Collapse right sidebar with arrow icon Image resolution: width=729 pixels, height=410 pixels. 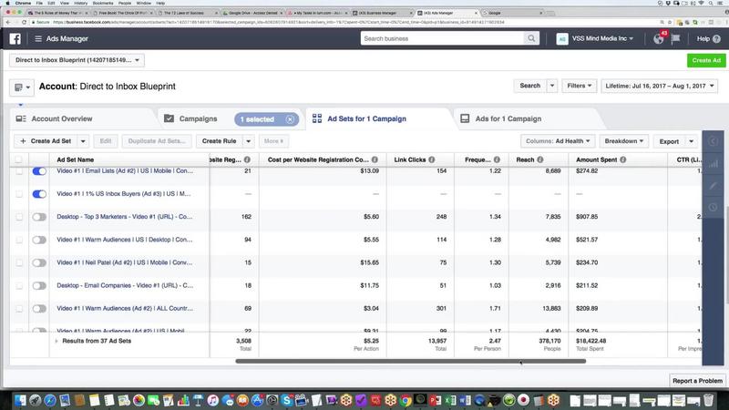click(714, 141)
